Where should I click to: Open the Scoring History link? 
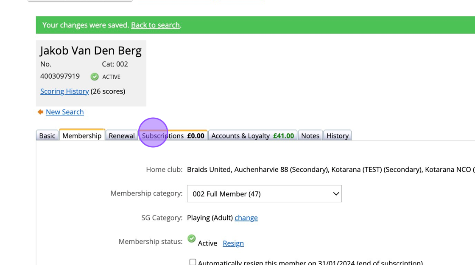point(64,91)
